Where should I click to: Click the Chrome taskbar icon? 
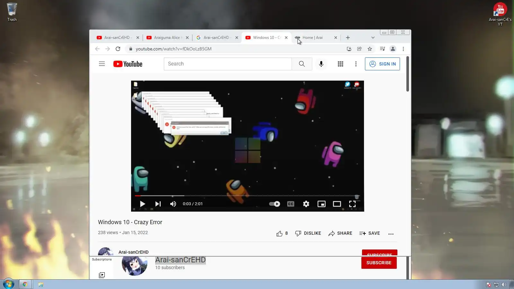pyautogui.click(x=25, y=285)
